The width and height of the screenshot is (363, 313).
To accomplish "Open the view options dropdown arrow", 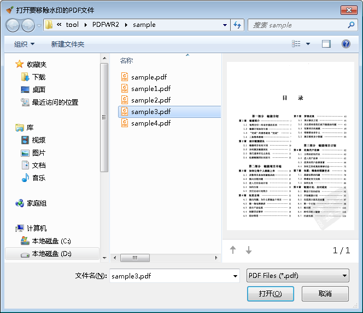I will click(308, 44).
